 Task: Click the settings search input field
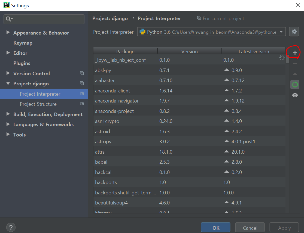(44, 19)
